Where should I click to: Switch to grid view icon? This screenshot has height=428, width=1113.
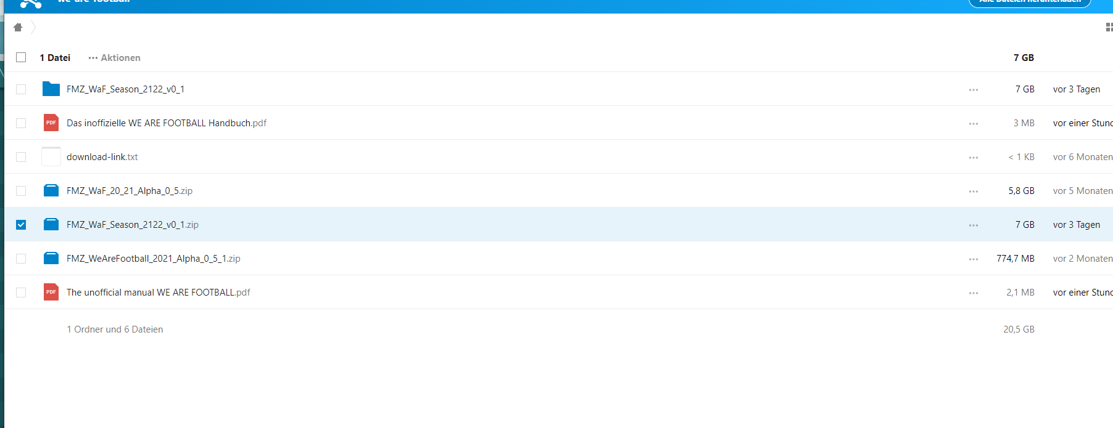click(1109, 27)
